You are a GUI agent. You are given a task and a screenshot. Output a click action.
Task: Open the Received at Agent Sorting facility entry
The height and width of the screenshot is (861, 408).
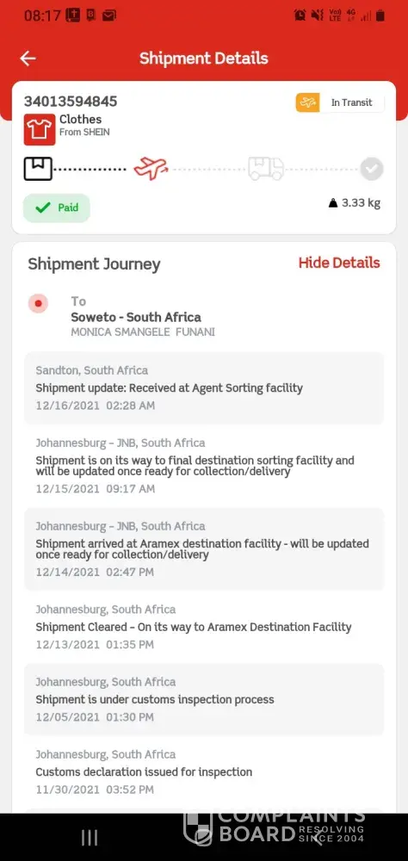[x=204, y=388]
